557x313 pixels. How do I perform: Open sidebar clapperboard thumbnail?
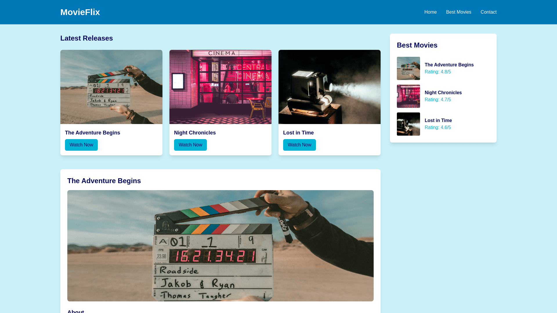click(408, 68)
